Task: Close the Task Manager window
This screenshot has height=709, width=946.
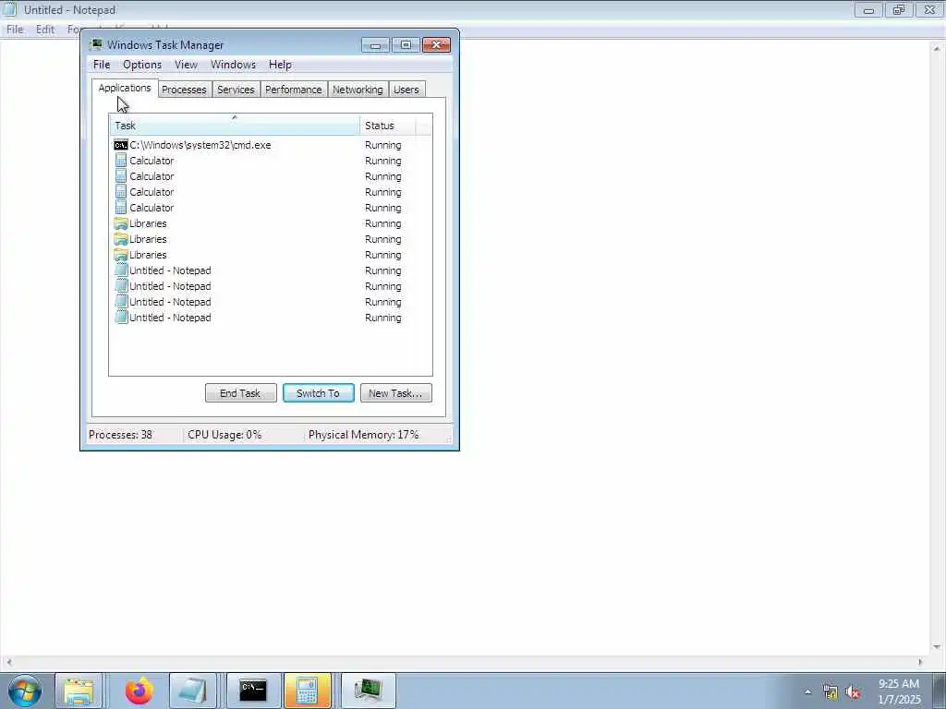Action: 436,44
